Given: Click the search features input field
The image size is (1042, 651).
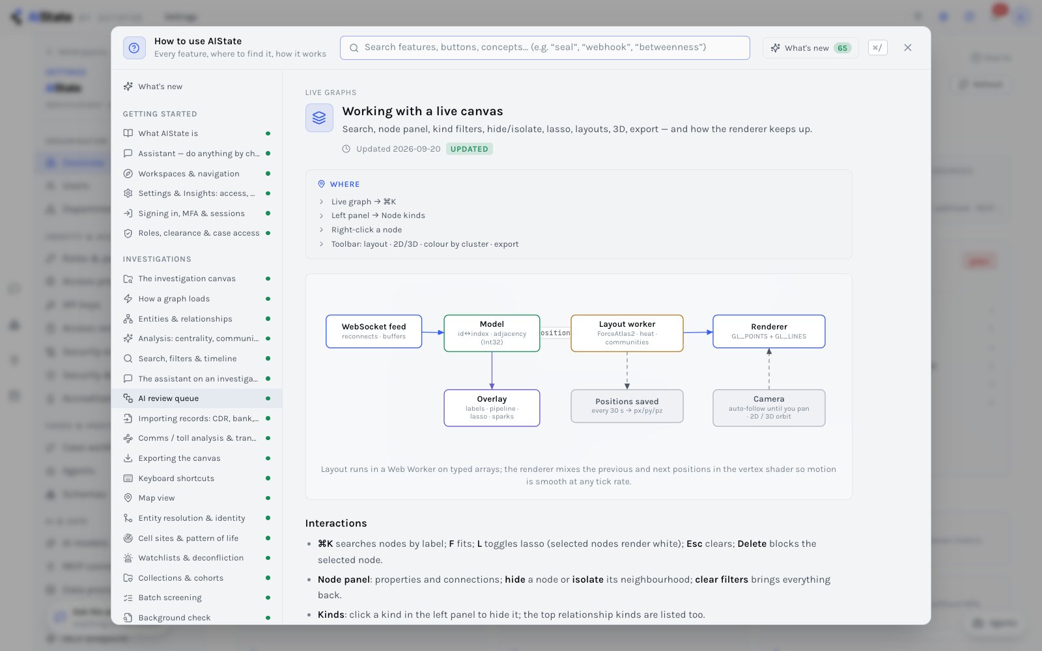Looking at the screenshot, I should pos(545,48).
